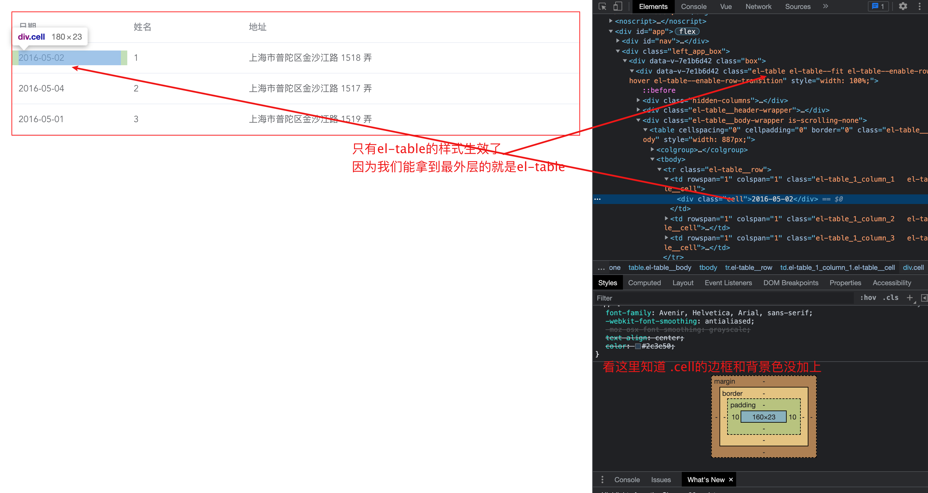The height and width of the screenshot is (493, 928).
Task: Open the drawer Console tab
Action: pos(627,480)
